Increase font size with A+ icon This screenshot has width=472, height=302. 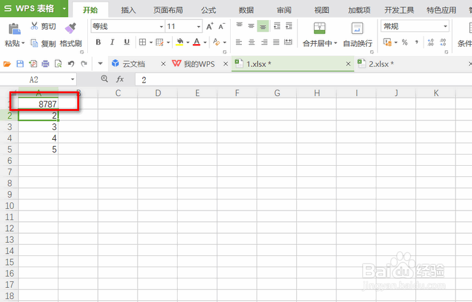pyautogui.click(x=210, y=27)
